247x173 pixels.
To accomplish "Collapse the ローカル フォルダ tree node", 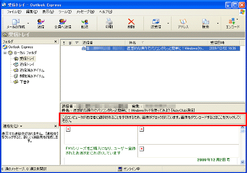I will (x=5, y=53).
